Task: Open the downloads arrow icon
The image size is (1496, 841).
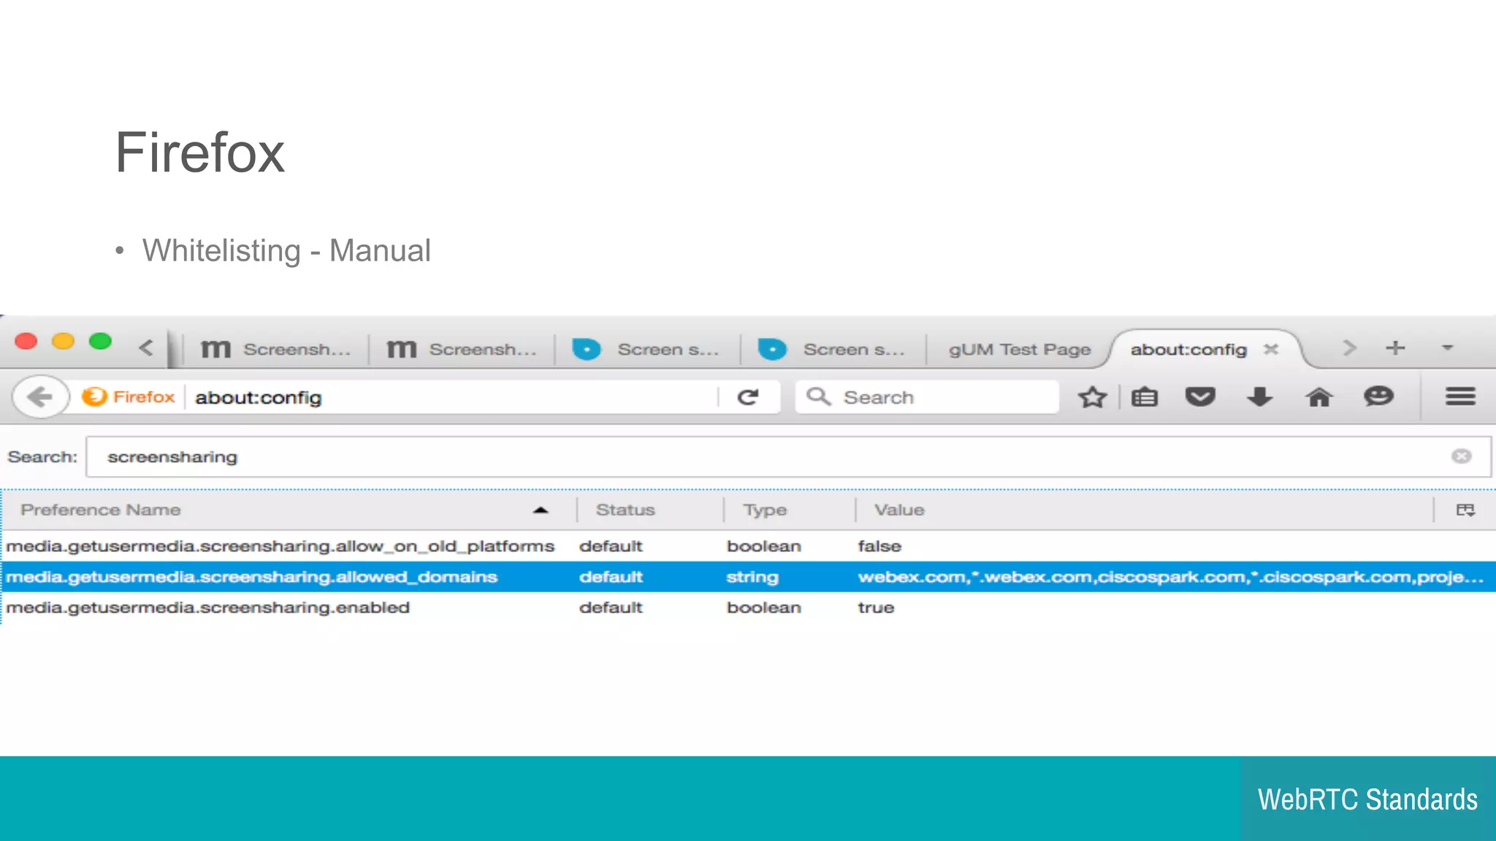Action: 1259,397
